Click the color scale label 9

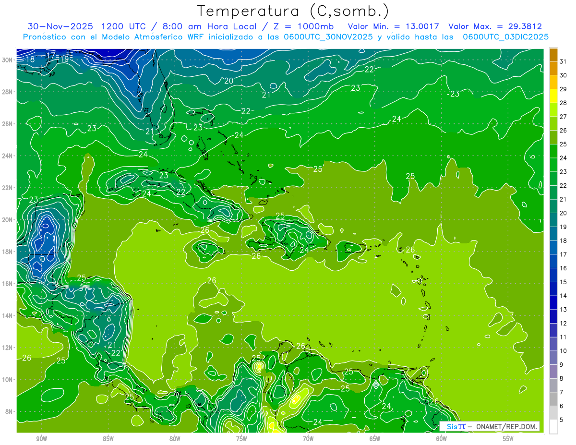(x=562, y=365)
